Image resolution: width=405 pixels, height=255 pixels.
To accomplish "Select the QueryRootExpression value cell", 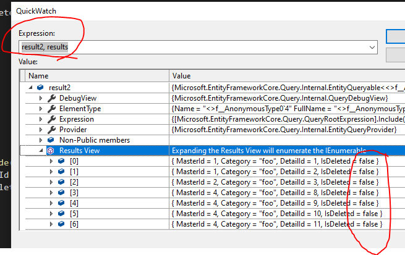I will (288, 119).
